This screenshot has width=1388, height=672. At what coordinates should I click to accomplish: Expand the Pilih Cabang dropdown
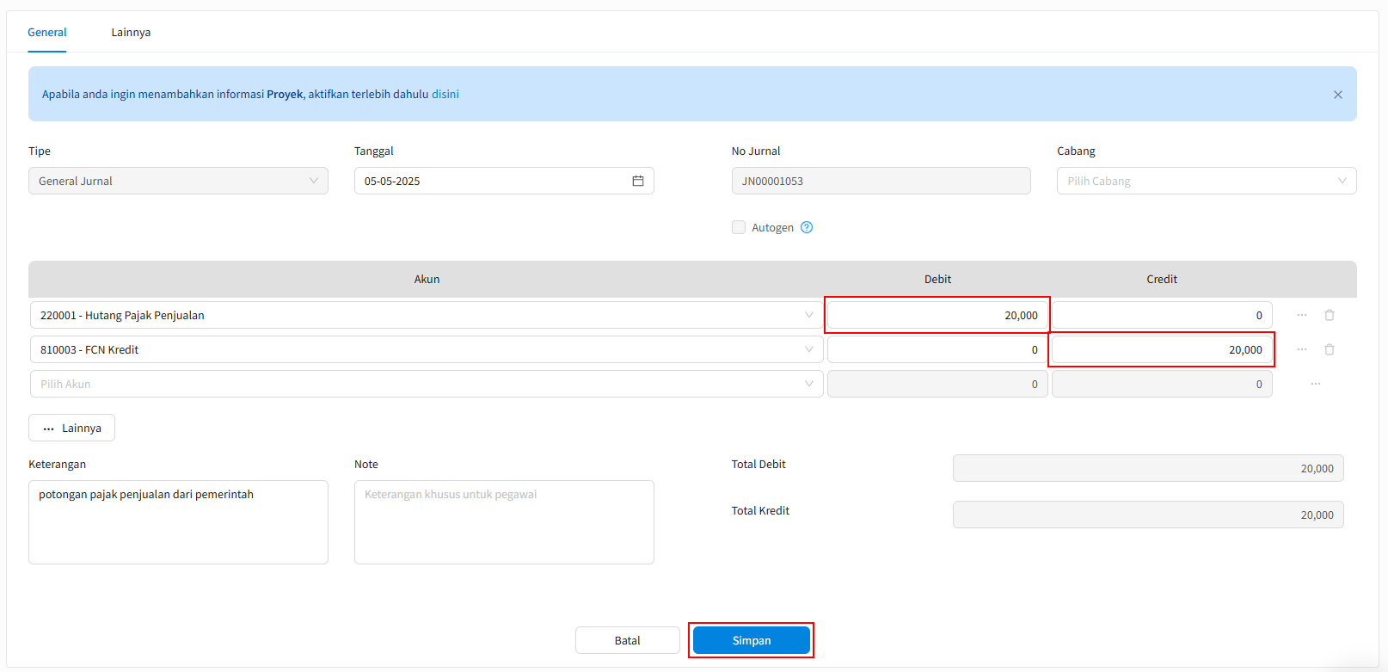tap(1207, 181)
